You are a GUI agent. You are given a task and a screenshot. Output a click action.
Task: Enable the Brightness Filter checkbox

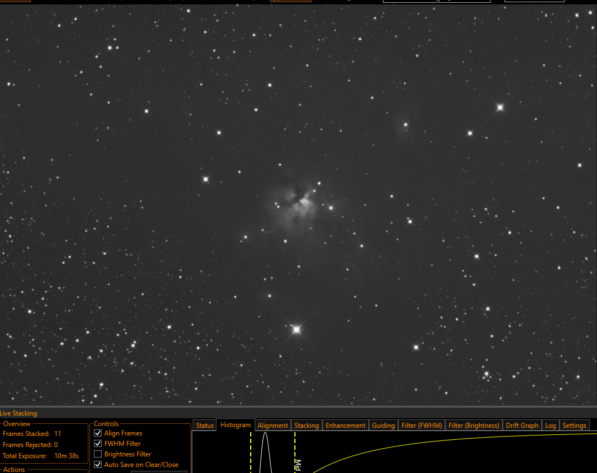(x=98, y=454)
